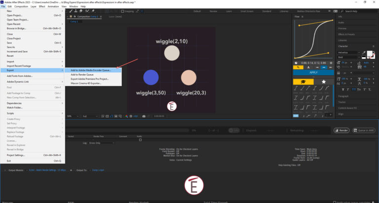The height and width of the screenshot is (203, 379).
Task: Click the viewer timecode 0:00:00:05
Action: tap(159, 117)
